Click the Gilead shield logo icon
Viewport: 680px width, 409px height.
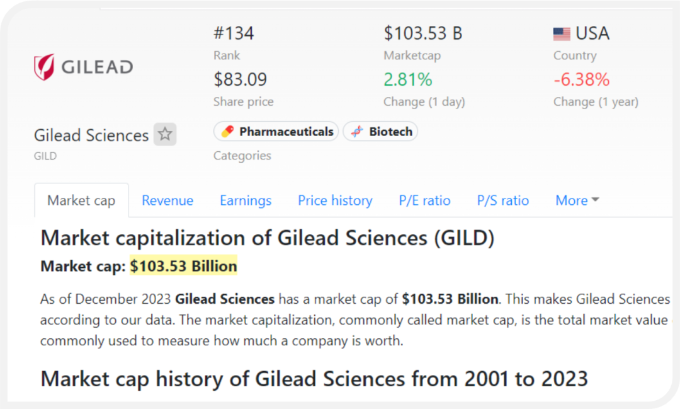click(43, 67)
